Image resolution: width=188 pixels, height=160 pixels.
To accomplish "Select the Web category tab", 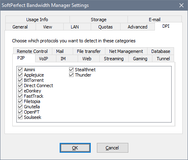I will point(89,59).
